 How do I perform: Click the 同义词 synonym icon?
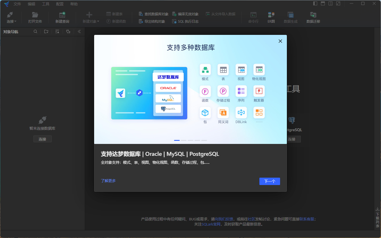click(223, 113)
